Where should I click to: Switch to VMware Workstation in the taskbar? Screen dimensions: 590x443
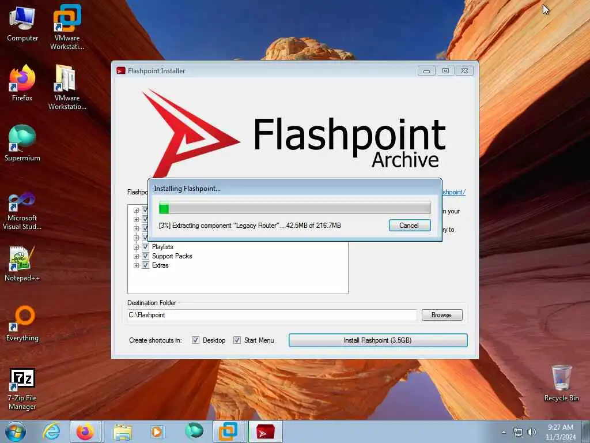pyautogui.click(x=228, y=431)
